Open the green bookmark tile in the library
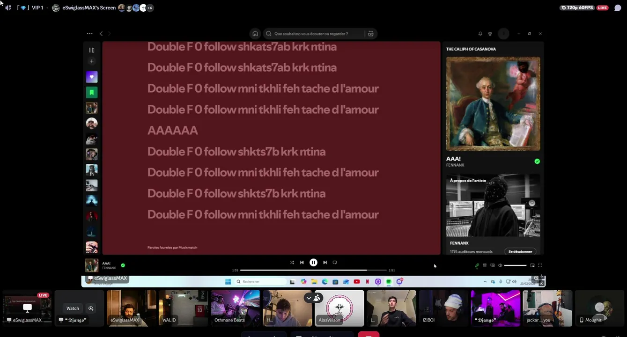Screen dimensions: 627x337 (92, 92)
